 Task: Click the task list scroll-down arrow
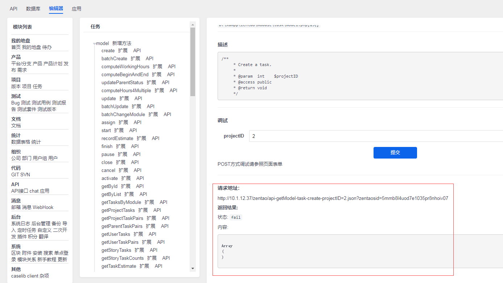tap(193, 268)
